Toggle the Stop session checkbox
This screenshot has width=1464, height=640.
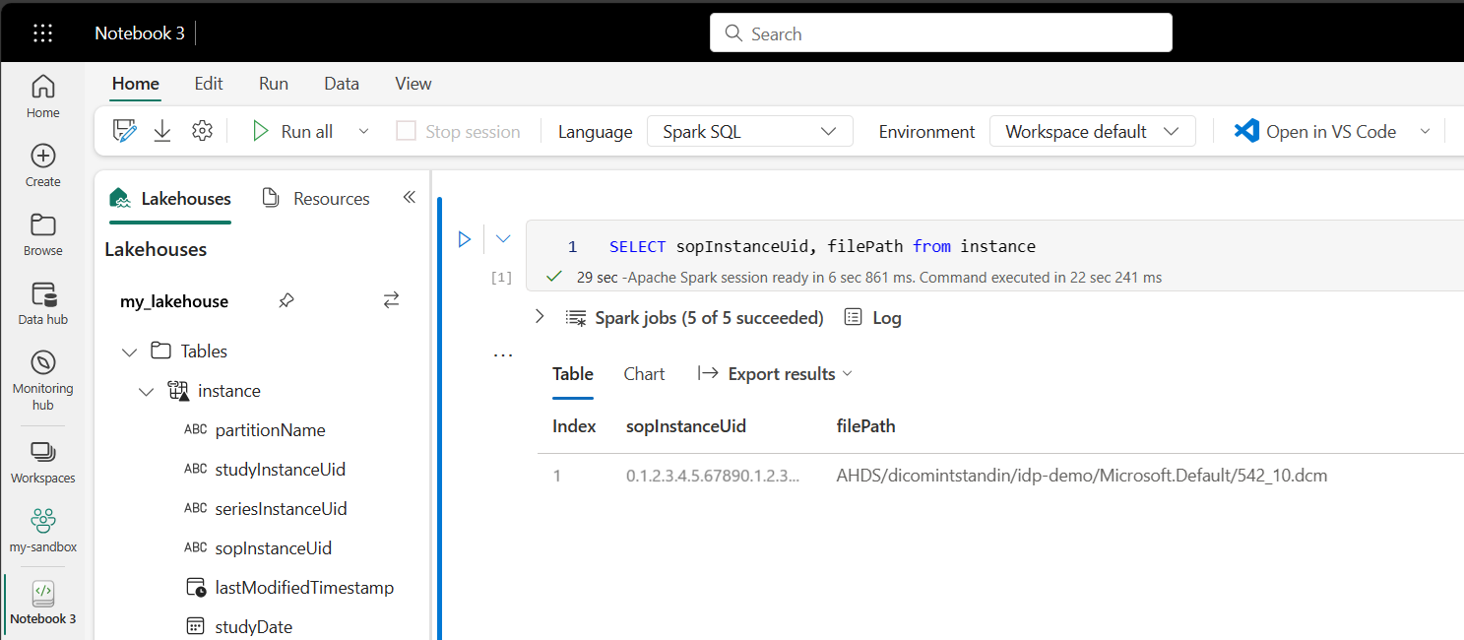coord(406,131)
